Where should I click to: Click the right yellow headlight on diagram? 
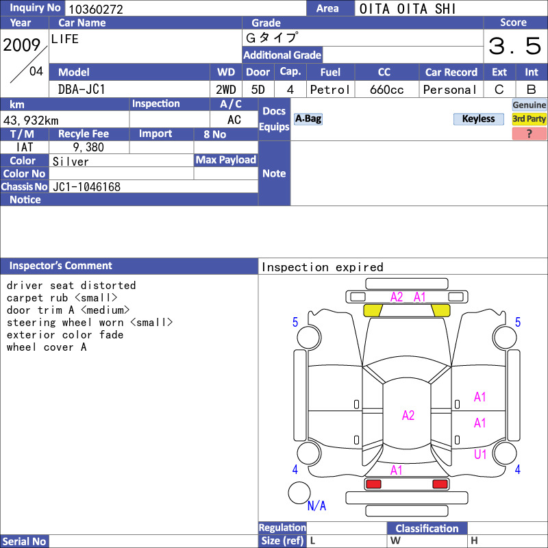pyautogui.click(x=440, y=310)
